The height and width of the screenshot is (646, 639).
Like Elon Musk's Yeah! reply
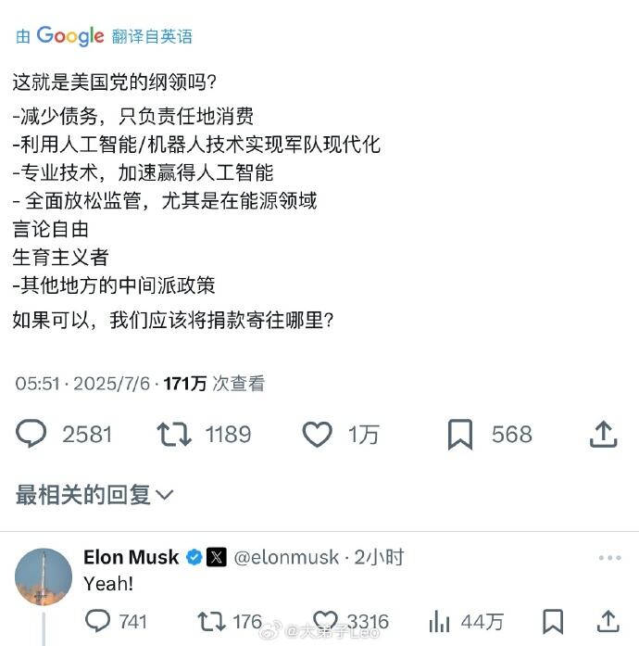[325, 620]
